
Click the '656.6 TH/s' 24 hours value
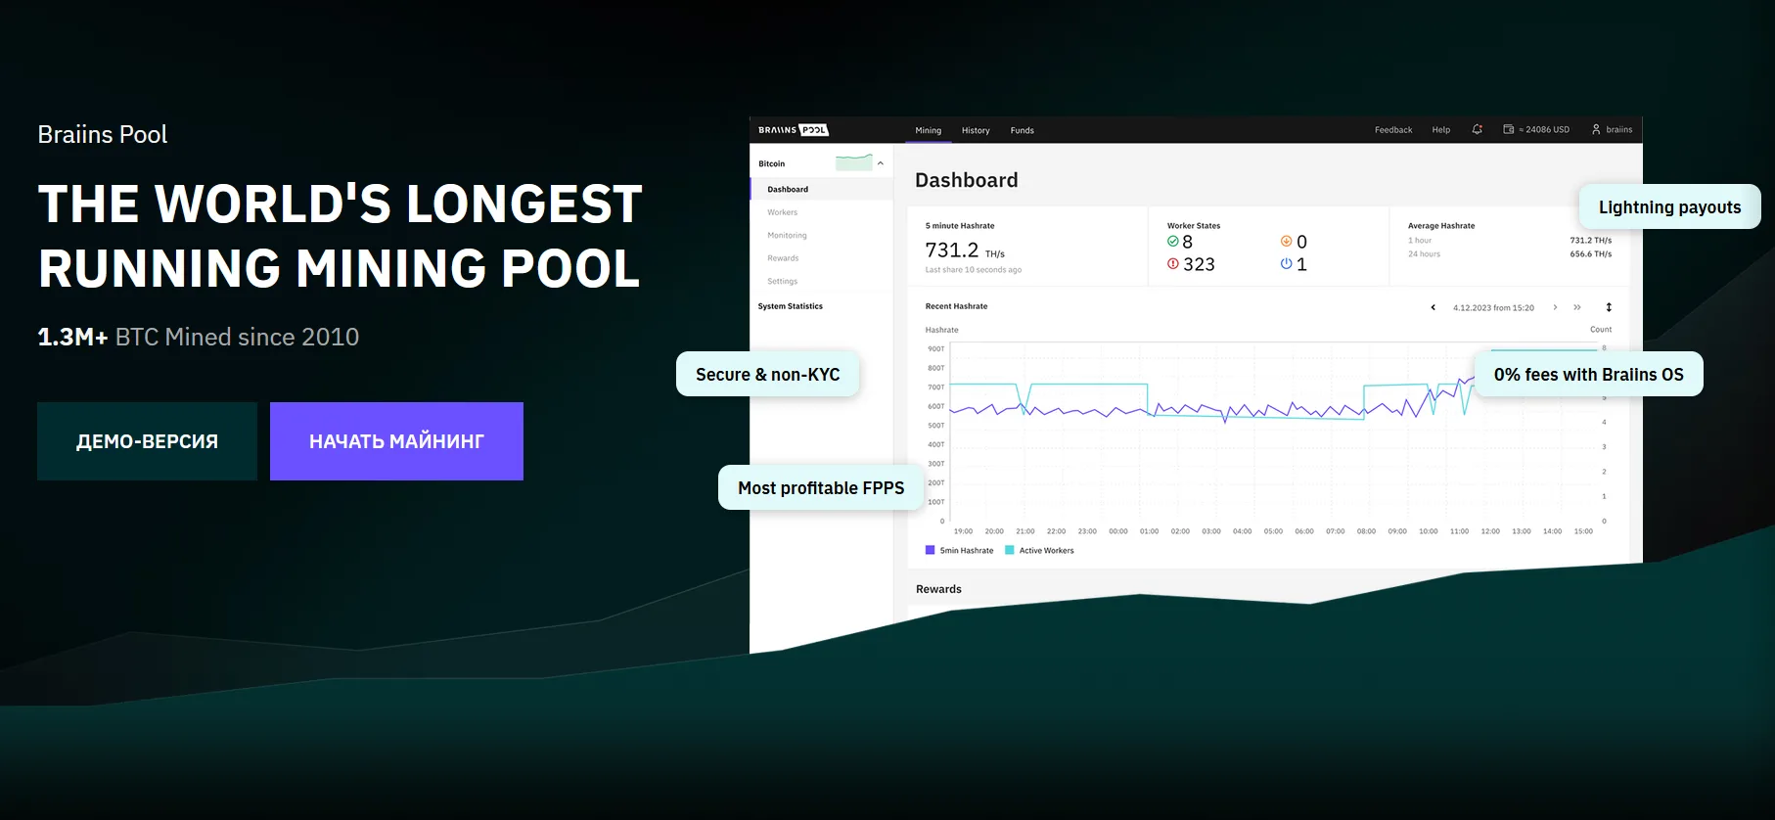coord(1591,254)
